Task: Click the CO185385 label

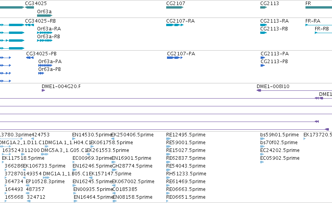Action: tap(125, 189)
